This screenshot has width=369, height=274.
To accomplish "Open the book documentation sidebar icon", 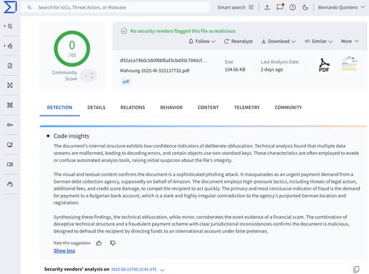I will point(10,164).
